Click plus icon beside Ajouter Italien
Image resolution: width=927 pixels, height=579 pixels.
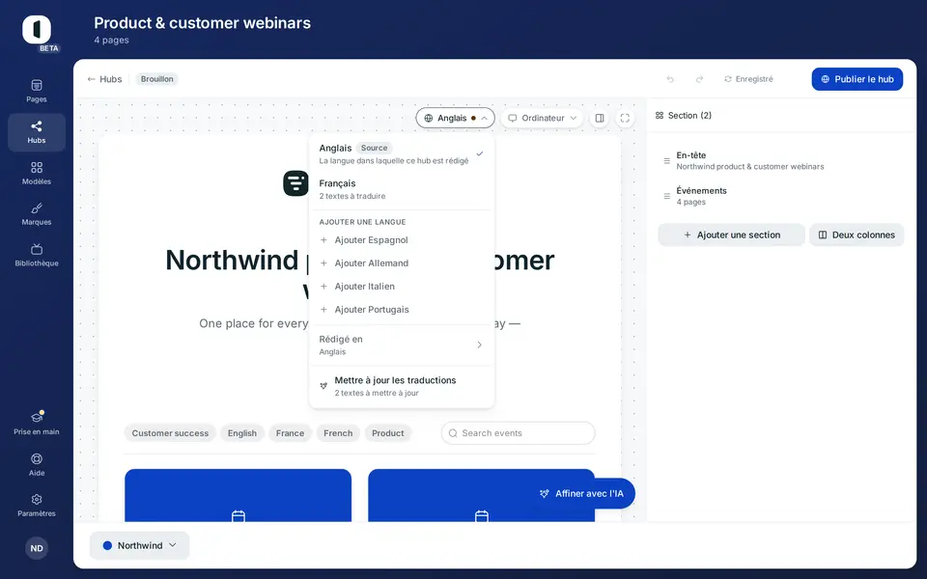click(323, 286)
